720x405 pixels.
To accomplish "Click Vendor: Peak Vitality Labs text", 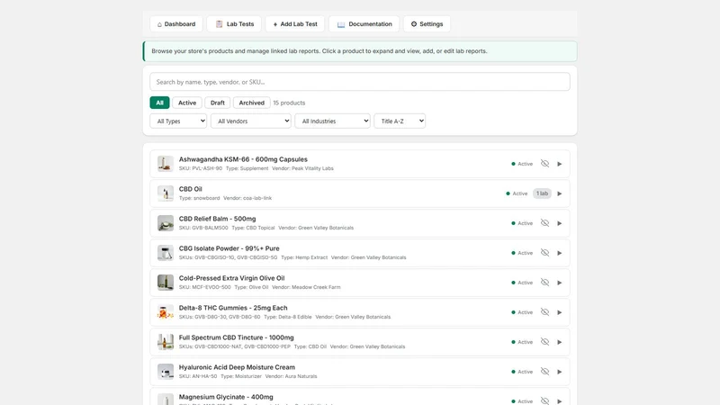I will coord(302,168).
